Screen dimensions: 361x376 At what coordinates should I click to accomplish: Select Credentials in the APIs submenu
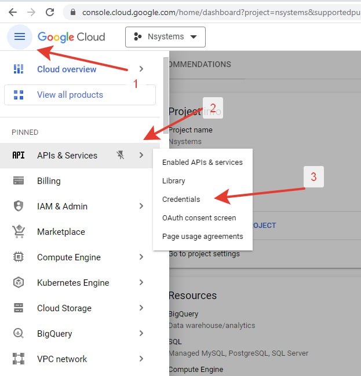pyautogui.click(x=202, y=199)
